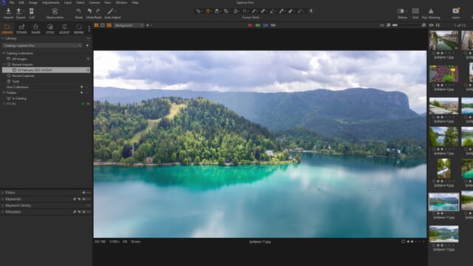Screen dimensions: 473x266
Task: Open the File menu
Action: pos(12,2)
